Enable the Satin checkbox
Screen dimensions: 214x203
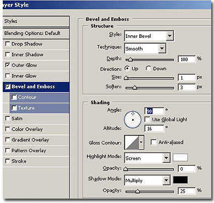click(x=8, y=119)
